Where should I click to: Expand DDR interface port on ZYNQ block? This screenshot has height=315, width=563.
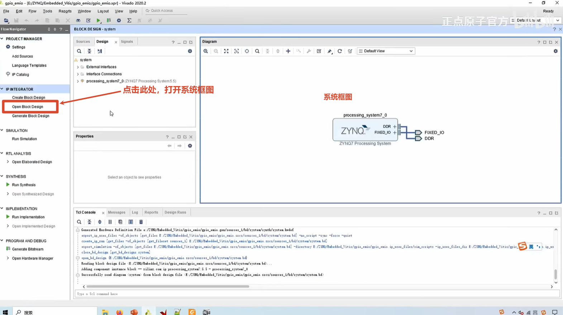click(x=395, y=127)
